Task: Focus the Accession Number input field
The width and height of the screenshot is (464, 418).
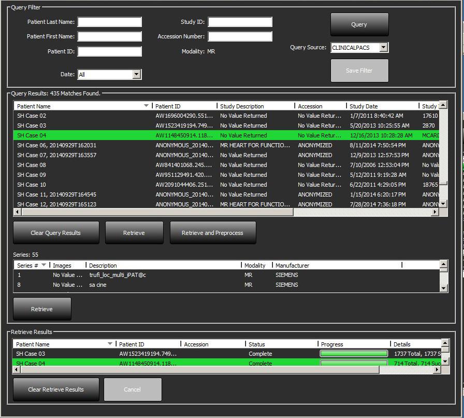Action: [240, 36]
